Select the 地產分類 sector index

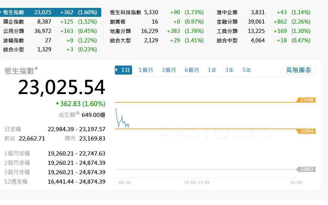[120, 31]
